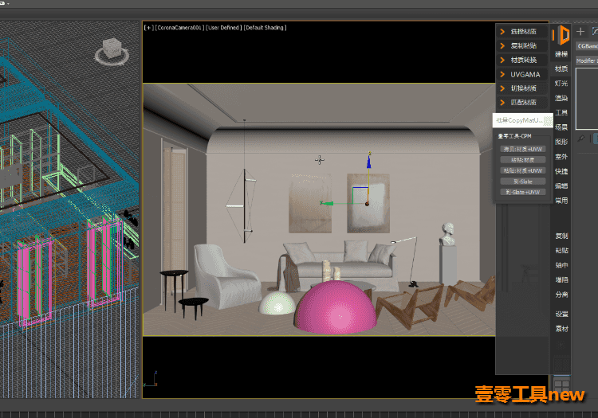Select the white dome lamp object
The height and width of the screenshot is (418, 598).
277,303
